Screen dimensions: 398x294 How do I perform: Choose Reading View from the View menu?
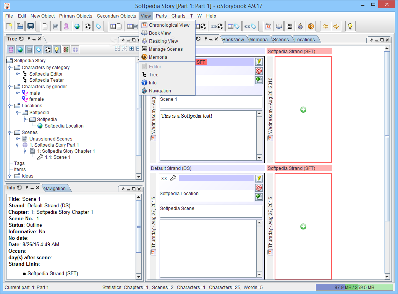168,41
